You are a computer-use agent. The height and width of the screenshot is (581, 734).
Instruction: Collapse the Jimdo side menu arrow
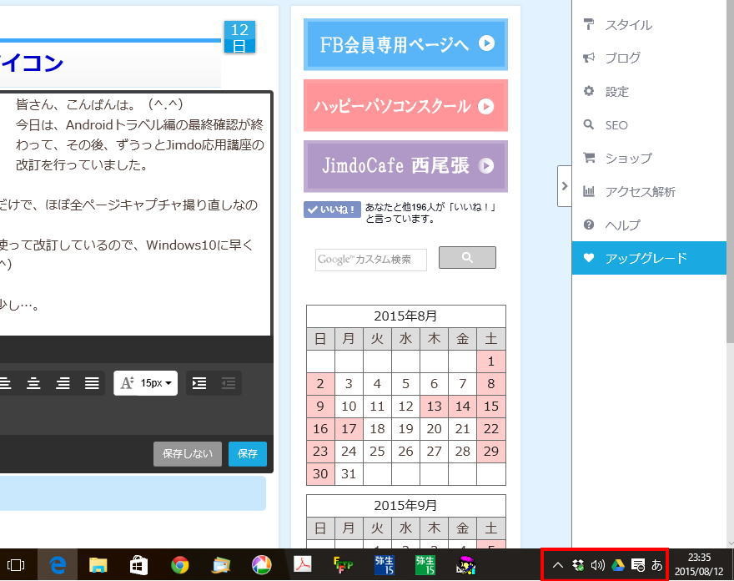565,186
